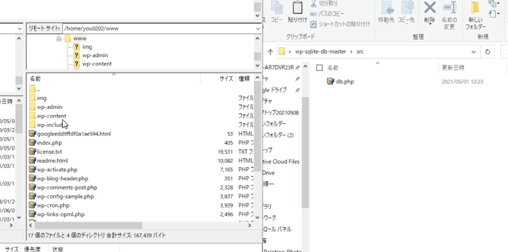Open the dropdown arrow under Delete (削除)

(x=430, y=25)
